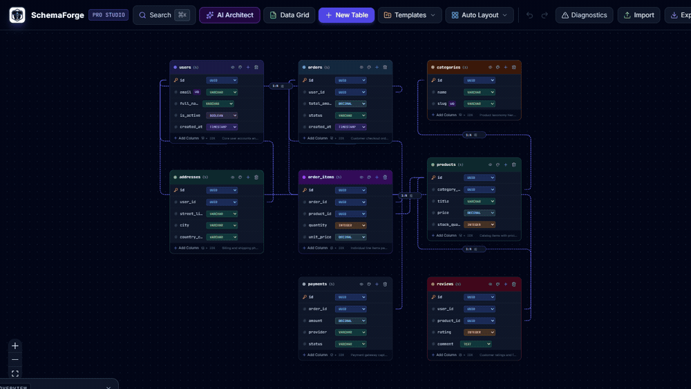Change type of users email column
The width and height of the screenshot is (691, 389).
point(222,92)
